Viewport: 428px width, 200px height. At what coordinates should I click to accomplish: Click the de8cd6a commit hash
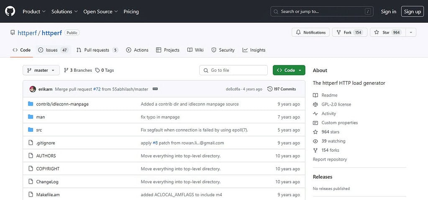coord(233,89)
